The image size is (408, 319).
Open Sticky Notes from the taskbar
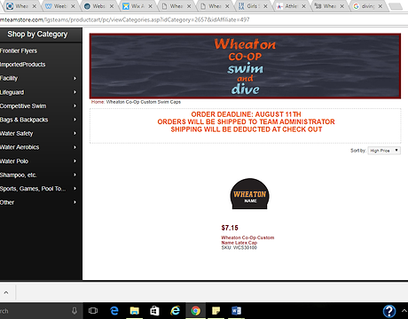216,311
